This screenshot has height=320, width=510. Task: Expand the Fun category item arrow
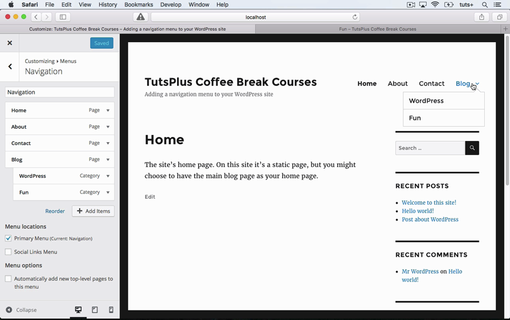[108, 192]
